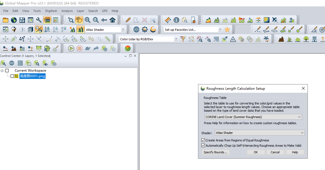Click the globe projection icon
The image size is (325, 170).
coord(136,30)
